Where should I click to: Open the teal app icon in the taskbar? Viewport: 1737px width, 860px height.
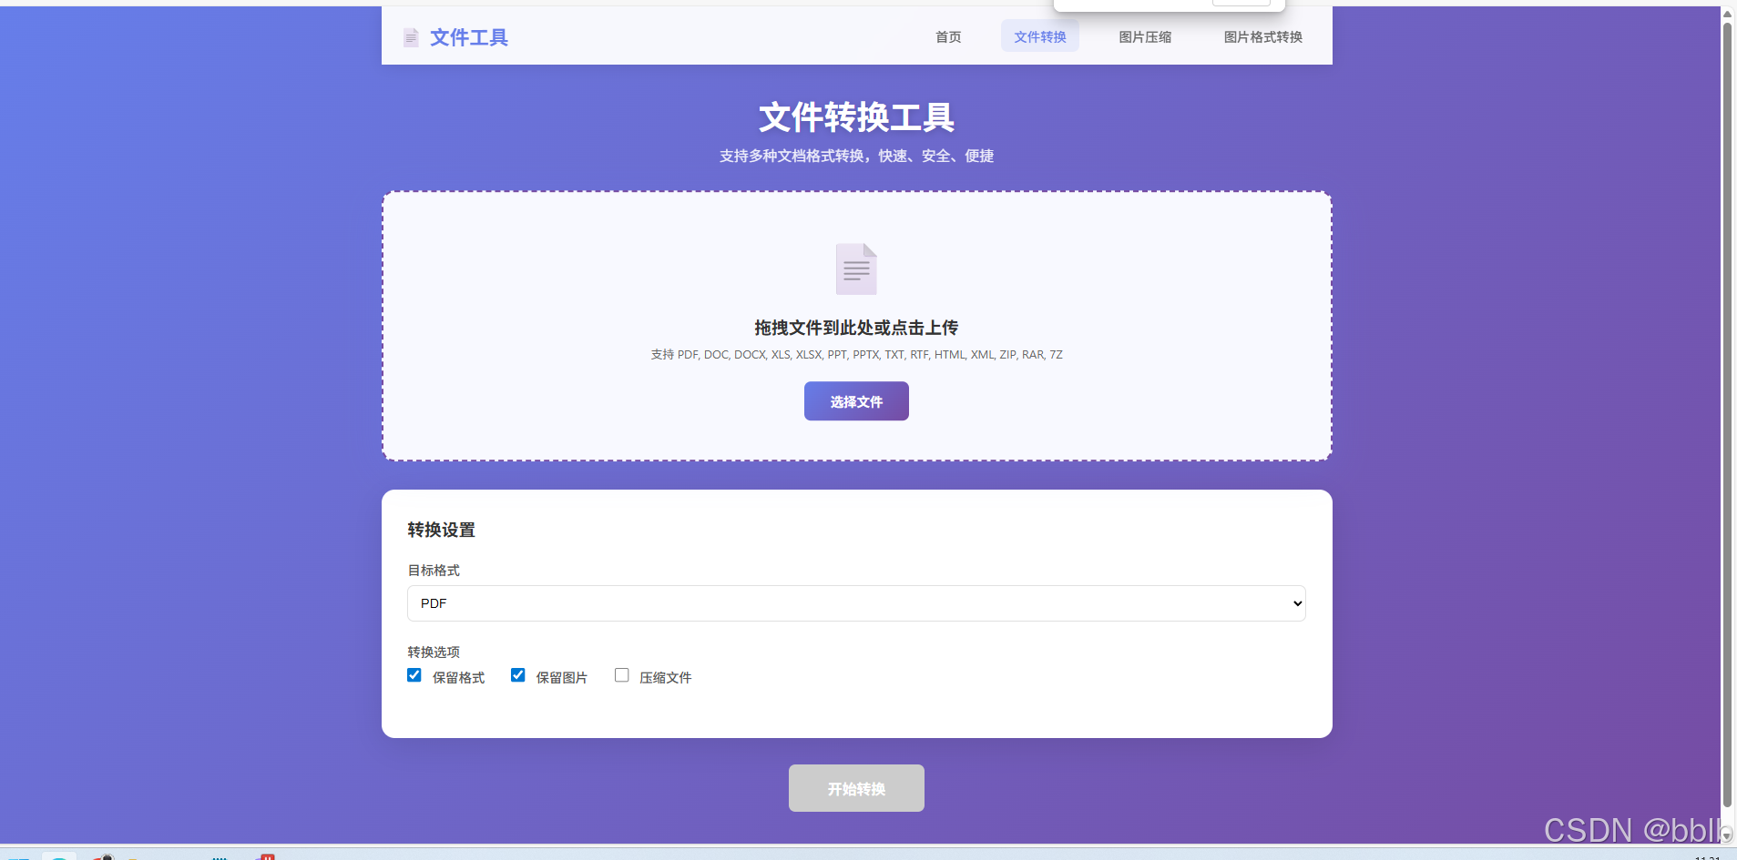(x=57, y=855)
